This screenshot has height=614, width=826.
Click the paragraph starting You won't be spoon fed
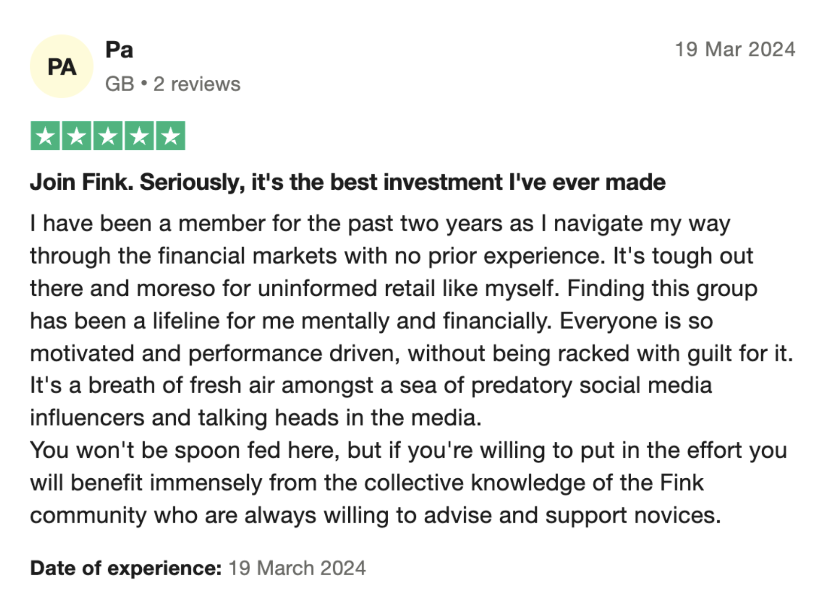pyautogui.click(x=408, y=451)
